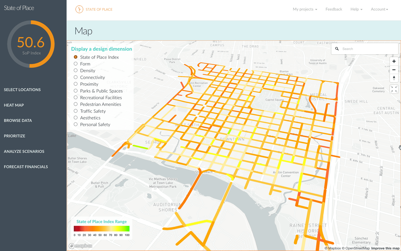
Task: Select the Form radio button
Action: 76,64
